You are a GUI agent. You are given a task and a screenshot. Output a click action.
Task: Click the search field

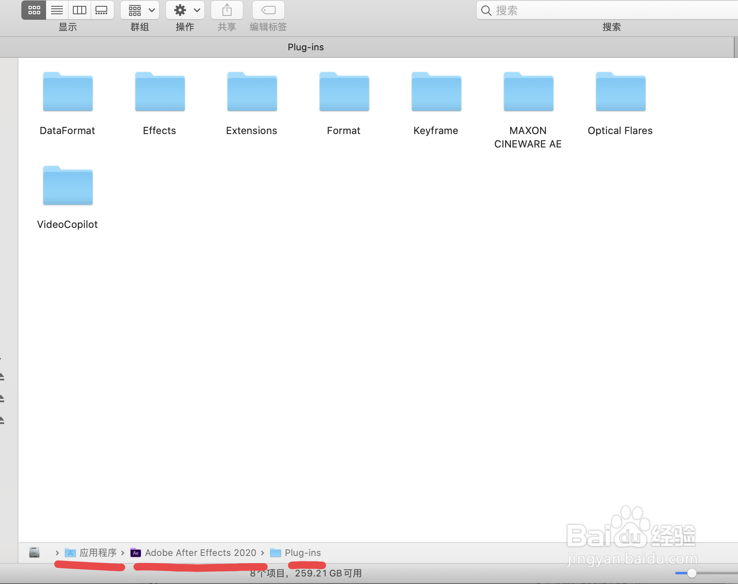607,10
